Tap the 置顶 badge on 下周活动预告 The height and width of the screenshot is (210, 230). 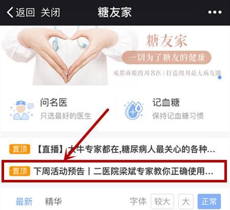[x=19, y=171]
